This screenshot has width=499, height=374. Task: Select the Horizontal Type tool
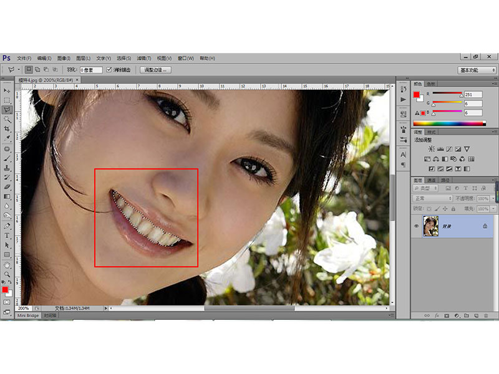pos(7,236)
